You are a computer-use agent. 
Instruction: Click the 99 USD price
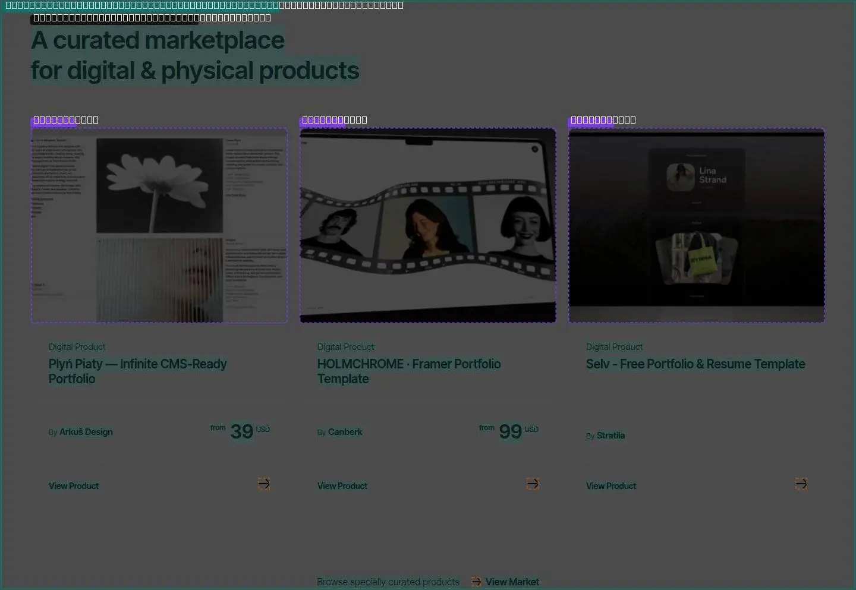509,431
